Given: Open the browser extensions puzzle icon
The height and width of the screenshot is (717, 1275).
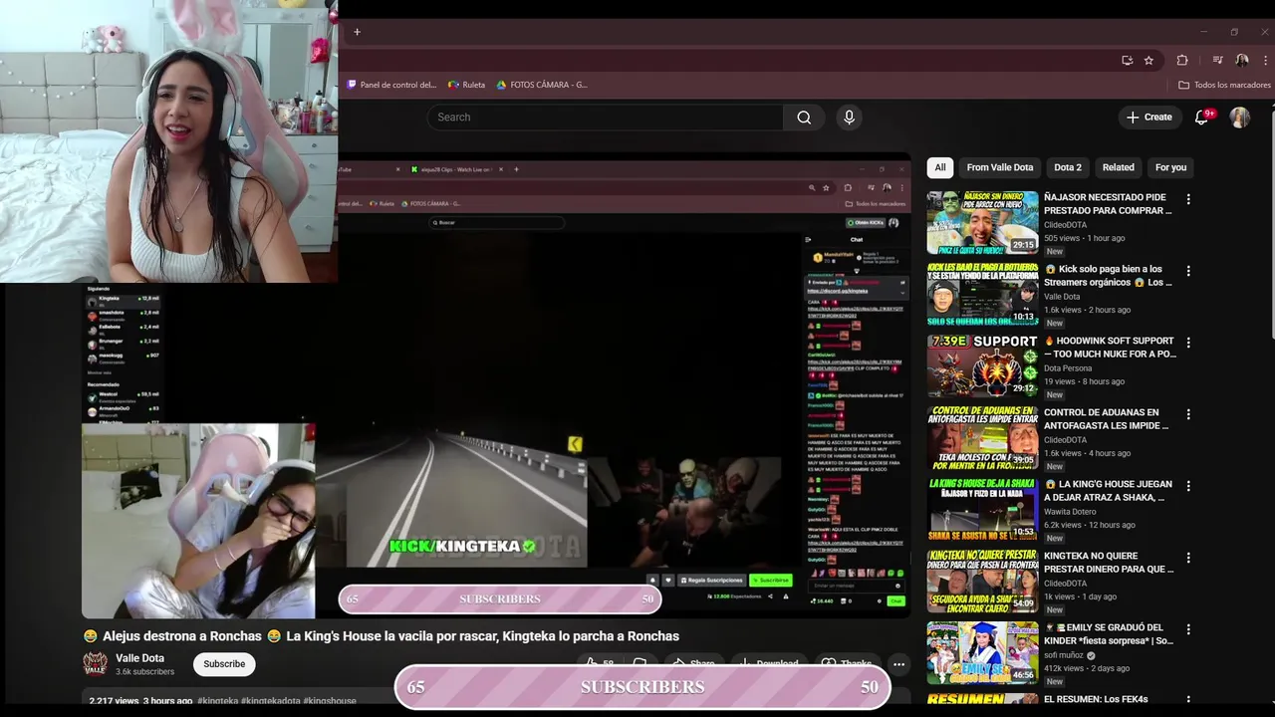Looking at the screenshot, I should coord(1182,60).
